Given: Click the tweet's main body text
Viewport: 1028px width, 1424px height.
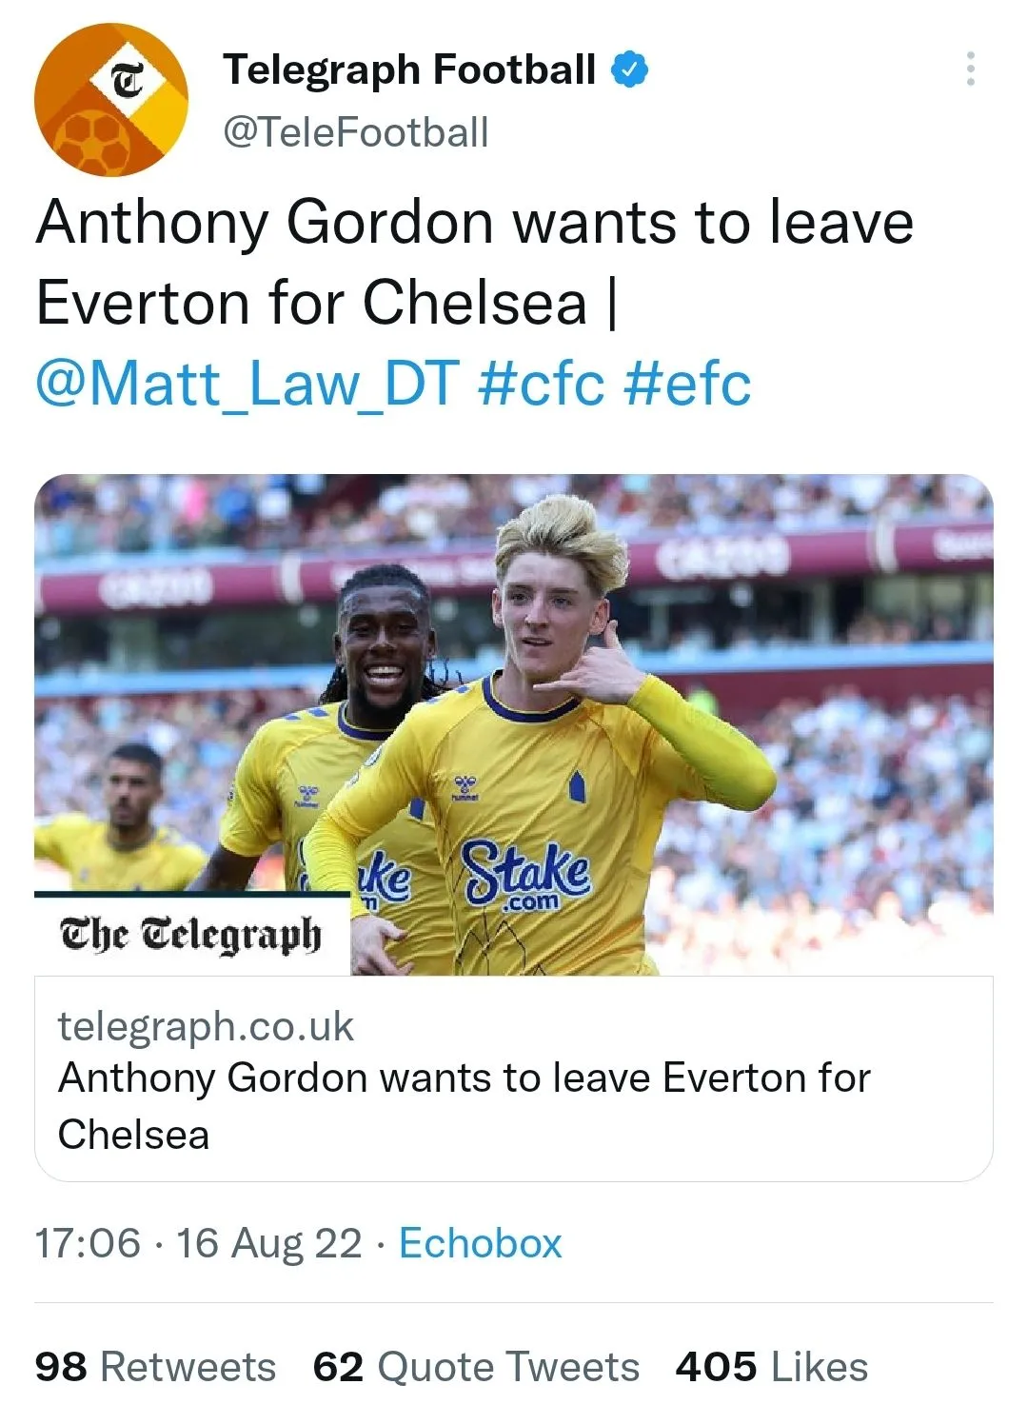Looking at the screenshot, I should (x=474, y=262).
